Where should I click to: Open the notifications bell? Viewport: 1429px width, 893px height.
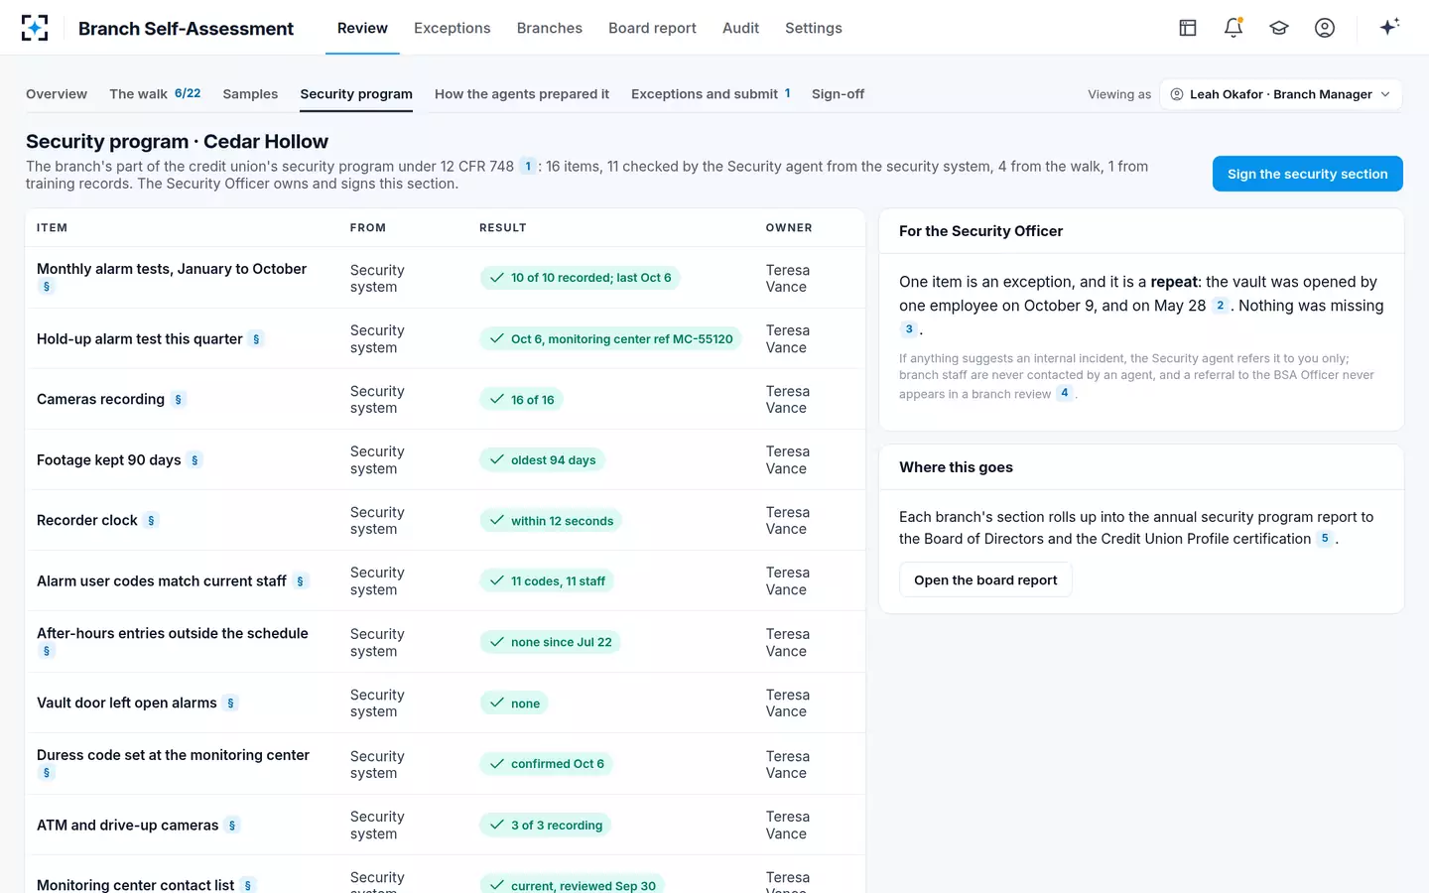click(1234, 28)
